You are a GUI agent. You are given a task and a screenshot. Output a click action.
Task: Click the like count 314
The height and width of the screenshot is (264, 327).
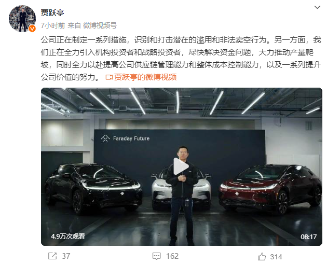(x=276, y=257)
